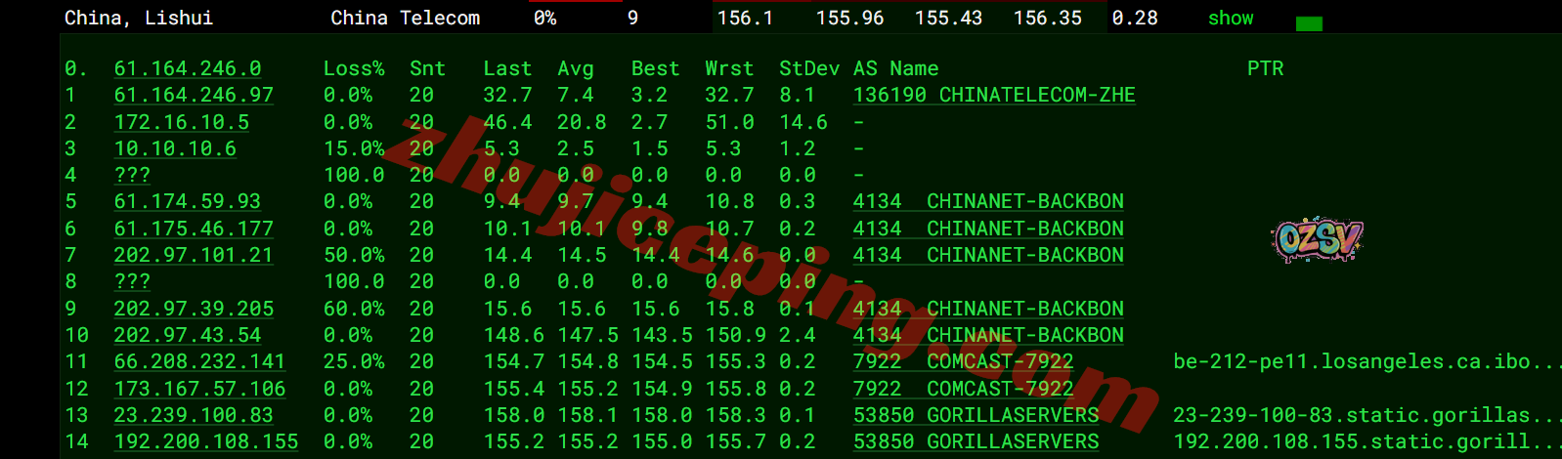Viewport: 1562px width, 459px height.
Task: Open final hop IP 192.200.108.155
Action: [205, 441]
